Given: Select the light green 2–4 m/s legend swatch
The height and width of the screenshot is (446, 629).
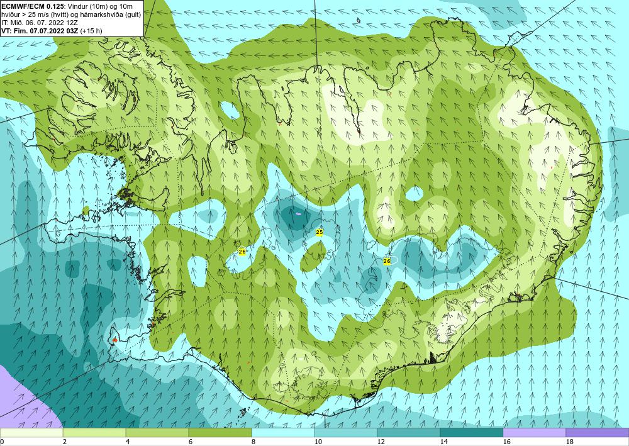Looking at the screenshot, I should pyautogui.click(x=94, y=433).
